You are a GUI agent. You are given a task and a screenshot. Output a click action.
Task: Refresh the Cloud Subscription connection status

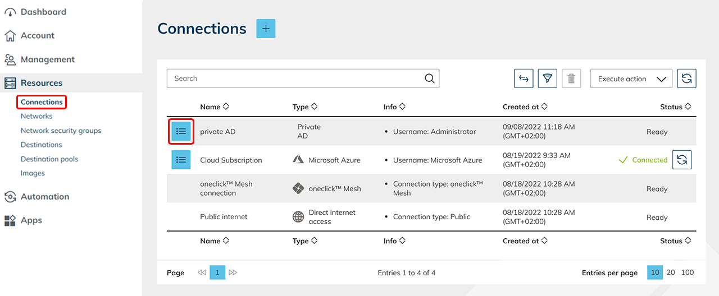click(x=681, y=160)
